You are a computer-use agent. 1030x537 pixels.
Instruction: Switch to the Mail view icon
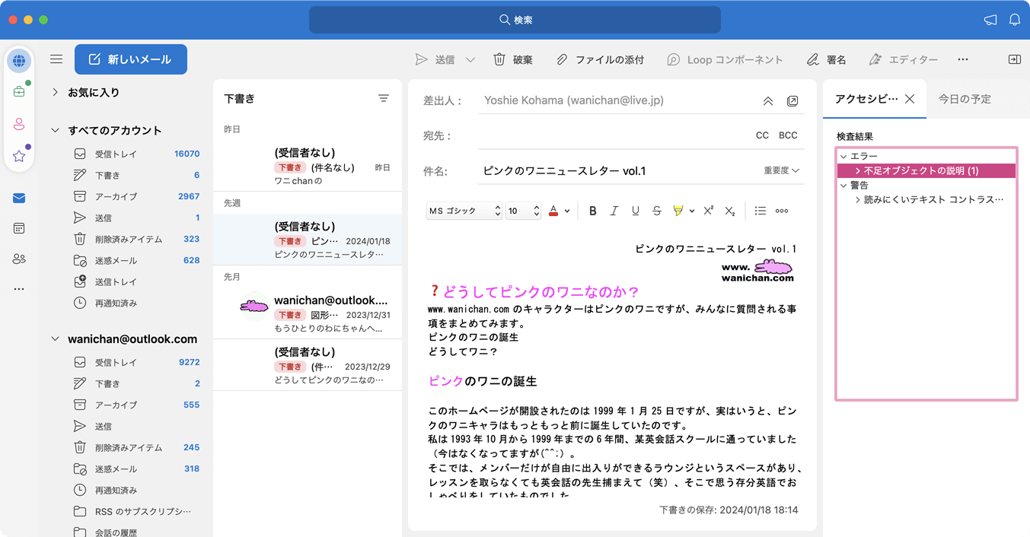coord(19,199)
